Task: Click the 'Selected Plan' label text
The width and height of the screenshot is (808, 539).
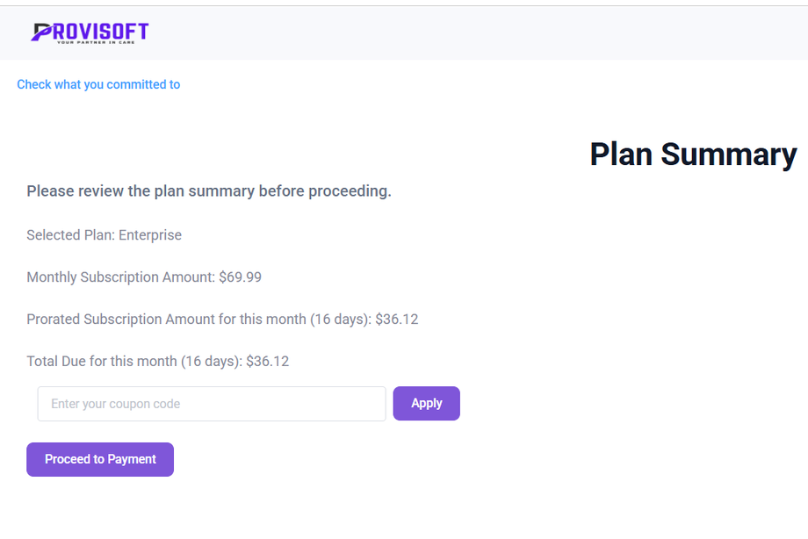Action: point(70,235)
